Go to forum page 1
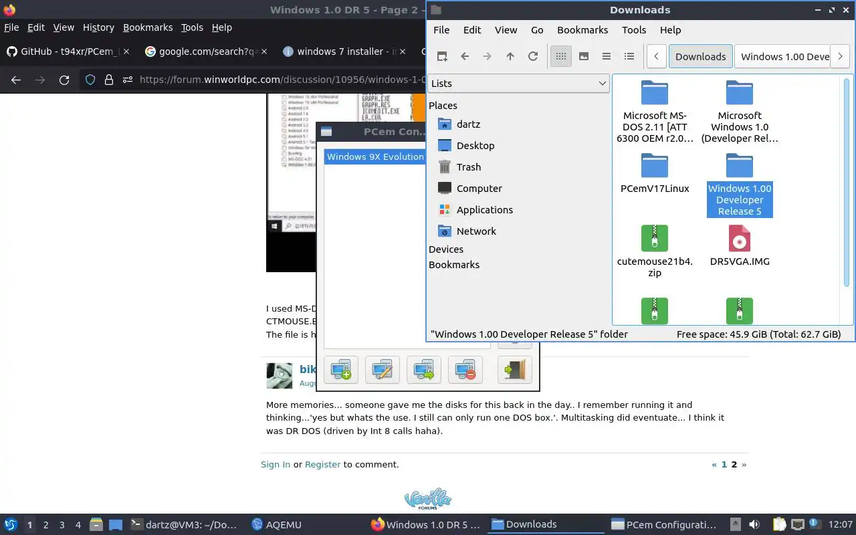 click(724, 464)
